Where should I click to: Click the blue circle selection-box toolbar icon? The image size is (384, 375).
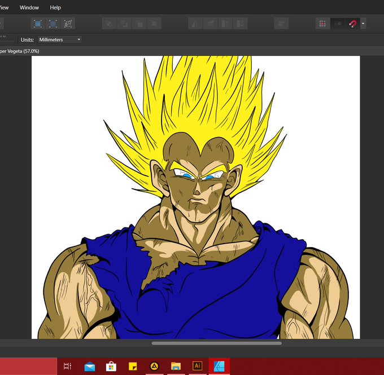tap(53, 24)
